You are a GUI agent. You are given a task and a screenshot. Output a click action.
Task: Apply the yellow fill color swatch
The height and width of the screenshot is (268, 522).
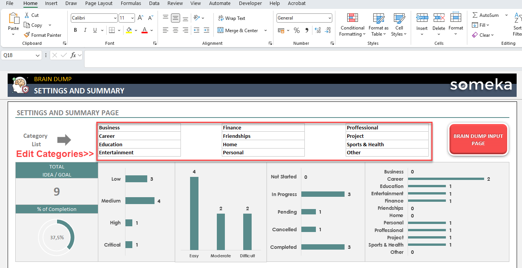pyautogui.click(x=129, y=30)
